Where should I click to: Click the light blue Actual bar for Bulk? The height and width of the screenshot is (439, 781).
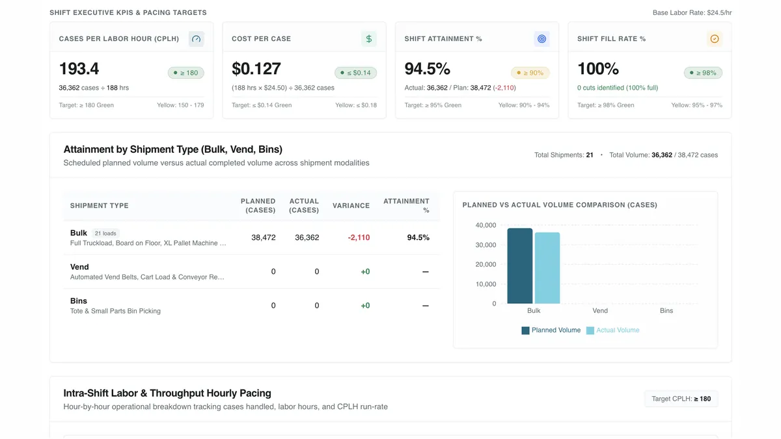coord(547,268)
